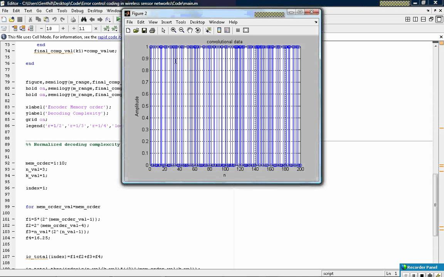Activate Zoom Out tool in Figure 2

(182, 30)
